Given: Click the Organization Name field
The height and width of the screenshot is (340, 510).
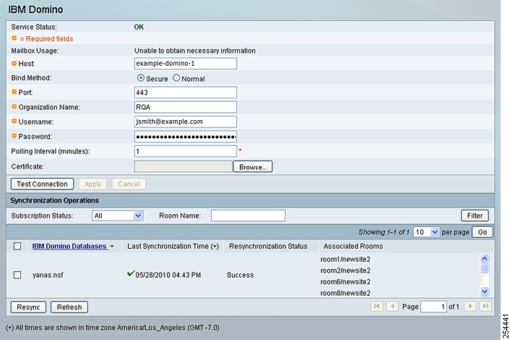Looking at the screenshot, I should pos(186,107).
